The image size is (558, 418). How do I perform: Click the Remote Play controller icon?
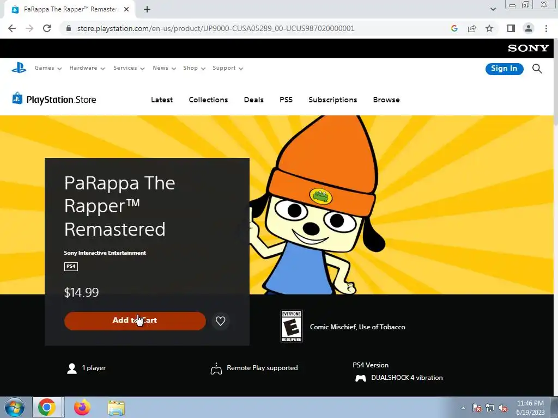pos(216,368)
